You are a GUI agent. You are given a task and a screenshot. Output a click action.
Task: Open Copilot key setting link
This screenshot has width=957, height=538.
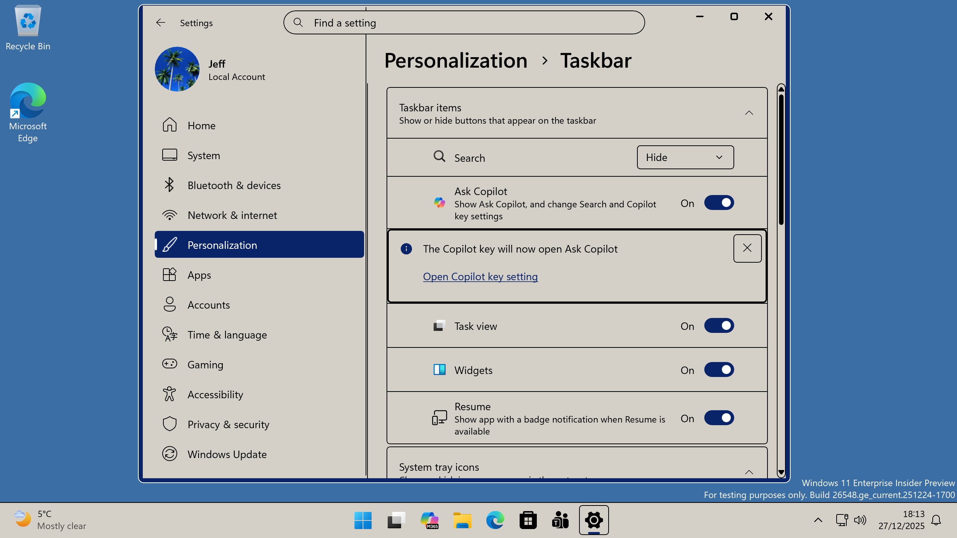pyautogui.click(x=480, y=276)
